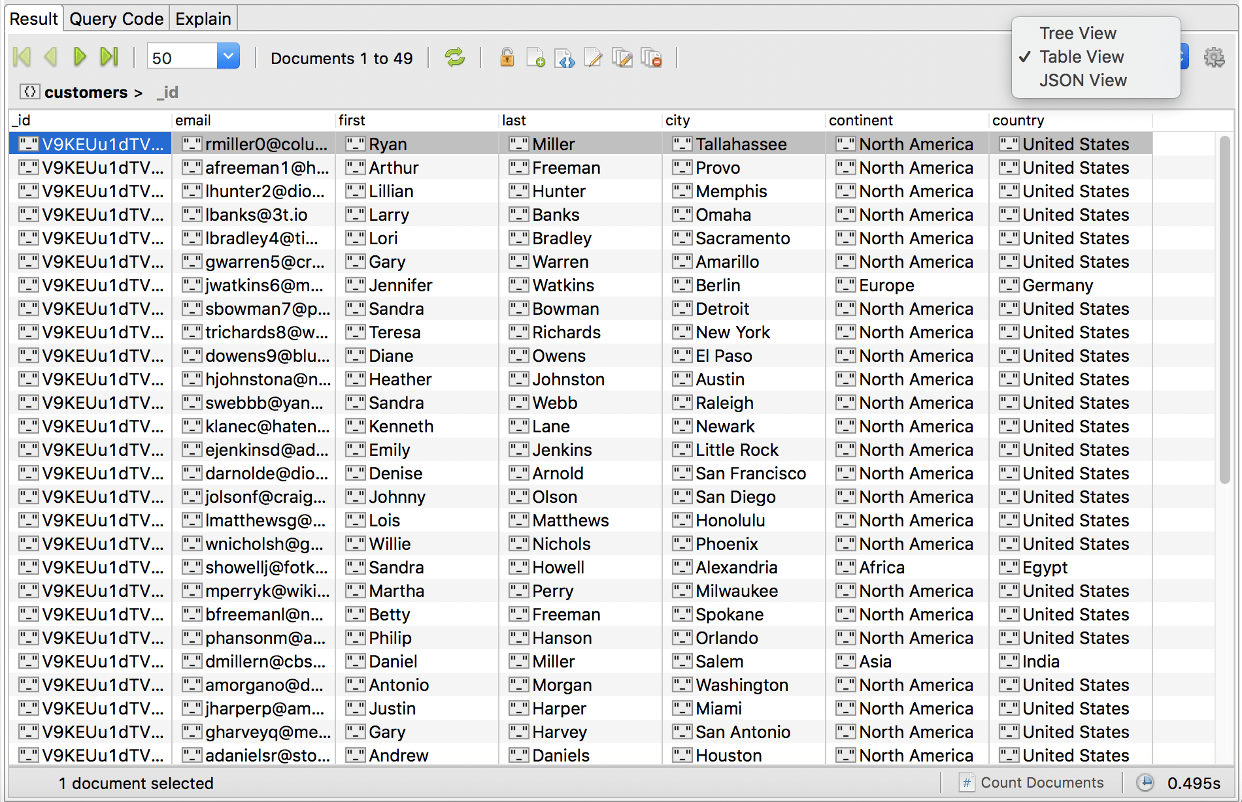Open the batch size dropdown
This screenshot has width=1242, height=802.
coord(227,56)
